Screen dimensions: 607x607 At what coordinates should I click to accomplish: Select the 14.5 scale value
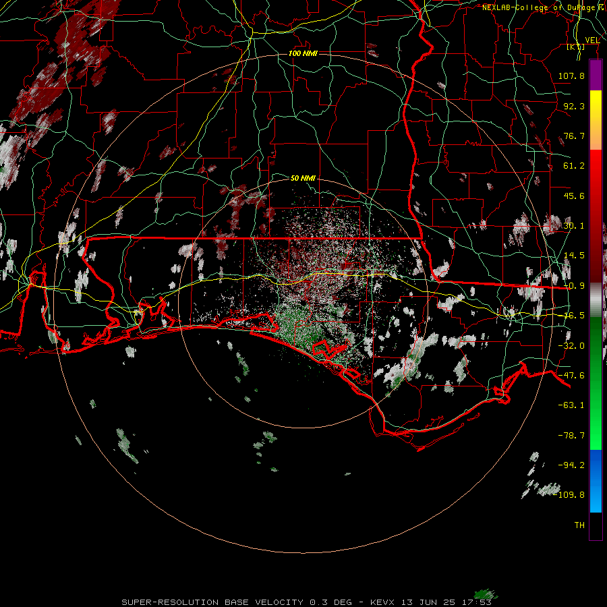(574, 256)
